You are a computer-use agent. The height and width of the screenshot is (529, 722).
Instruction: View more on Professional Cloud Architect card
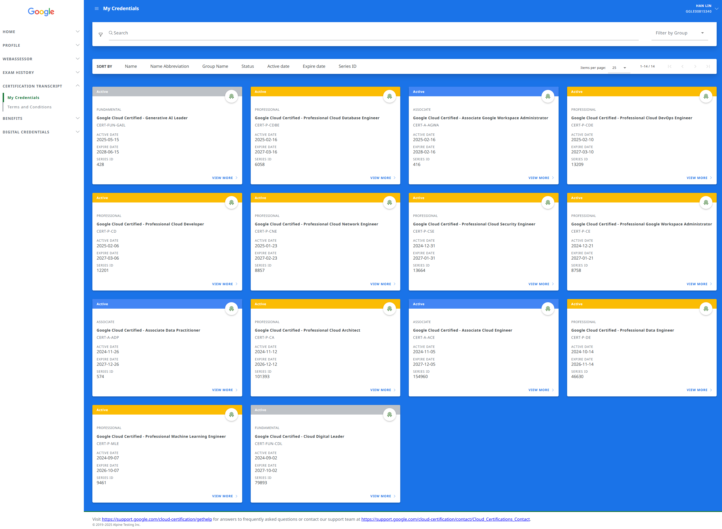click(383, 390)
